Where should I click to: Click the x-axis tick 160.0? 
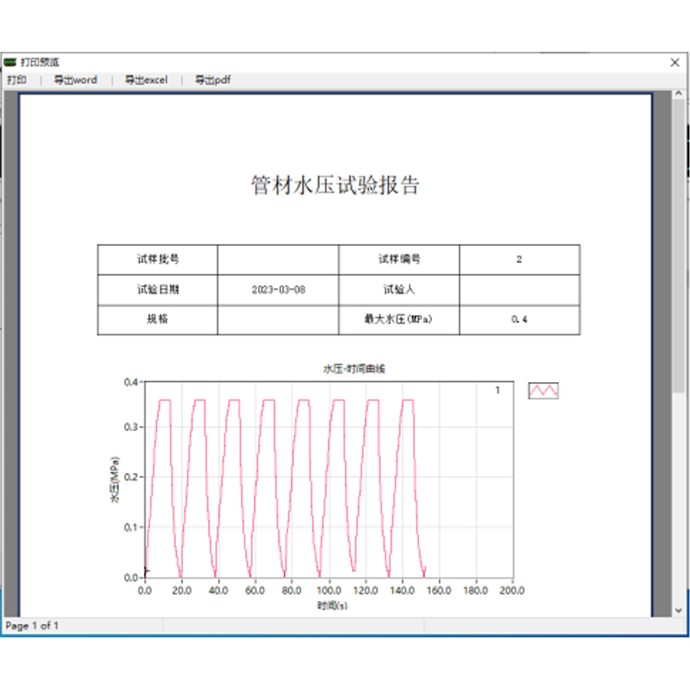[x=439, y=591]
